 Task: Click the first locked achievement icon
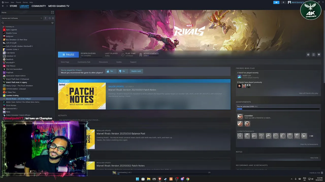coord(240,136)
